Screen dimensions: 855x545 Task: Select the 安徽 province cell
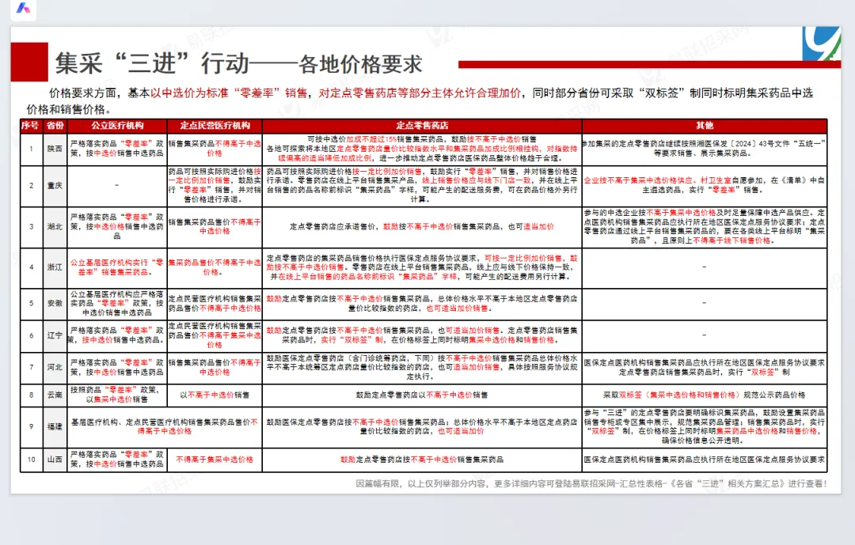[x=55, y=304]
